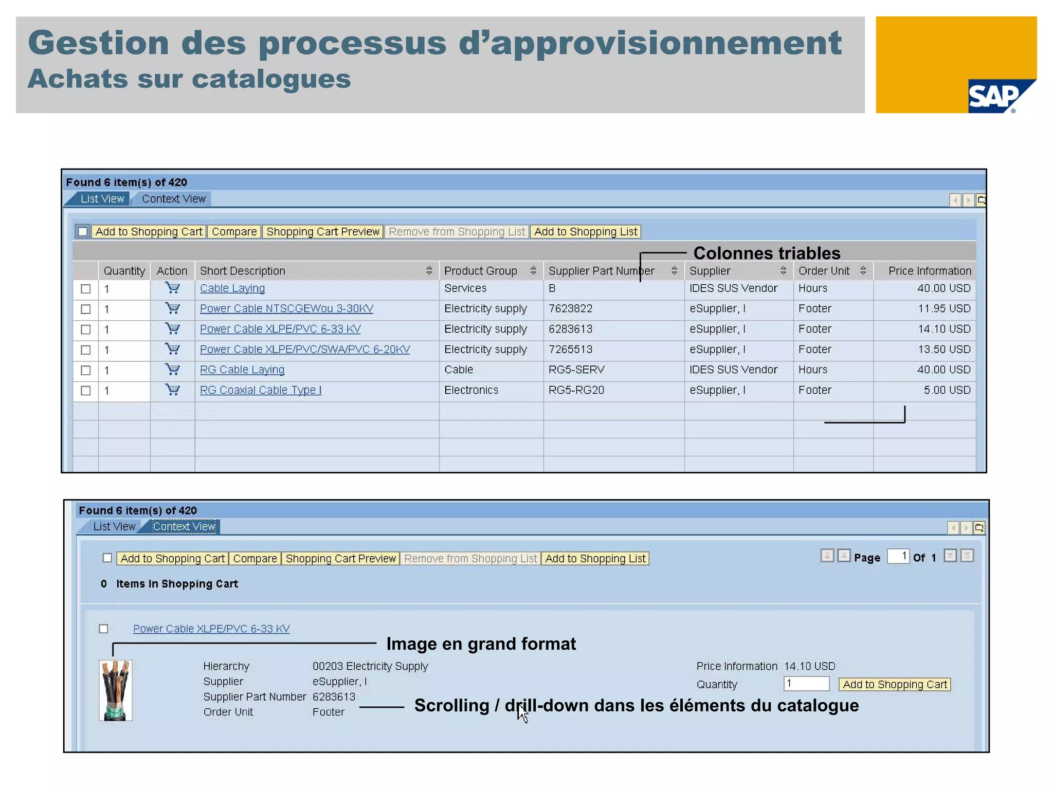The image size is (1053, 790).
Task: Check the Power Cable XLPE/PVC/SWA/PVC 6-20KV checkbox
Action: [86, 350]
